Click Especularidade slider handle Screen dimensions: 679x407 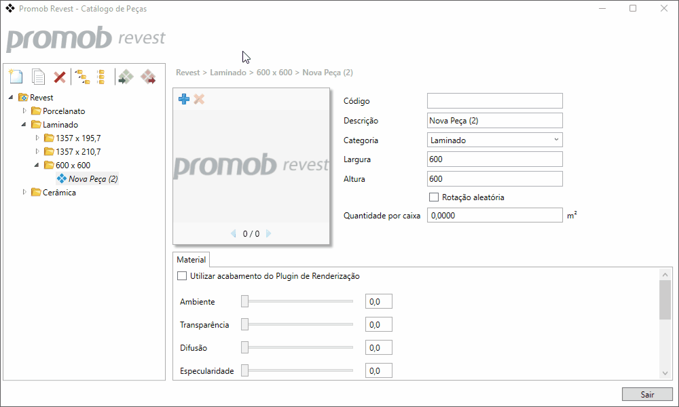pyautogui.click(x=244, y=370)
